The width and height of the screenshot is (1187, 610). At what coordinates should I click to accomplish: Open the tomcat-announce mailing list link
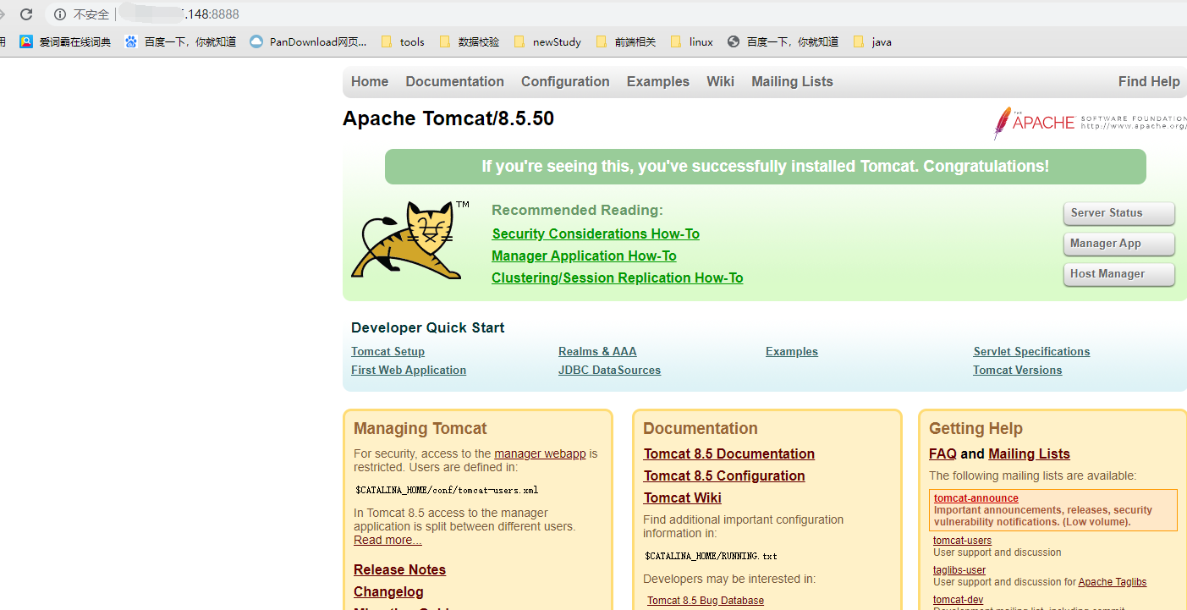coord(976,498)
